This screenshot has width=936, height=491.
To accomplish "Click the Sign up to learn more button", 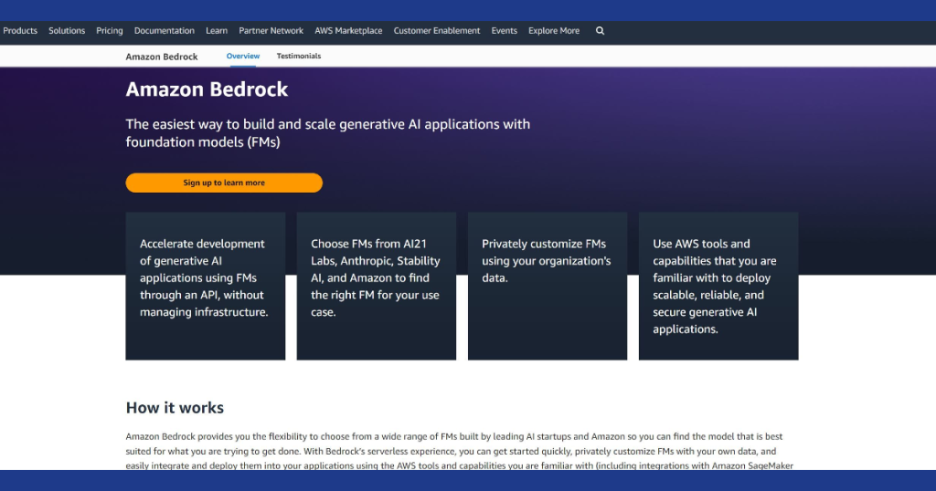I will pyautogui.click(x=224, y=183).
